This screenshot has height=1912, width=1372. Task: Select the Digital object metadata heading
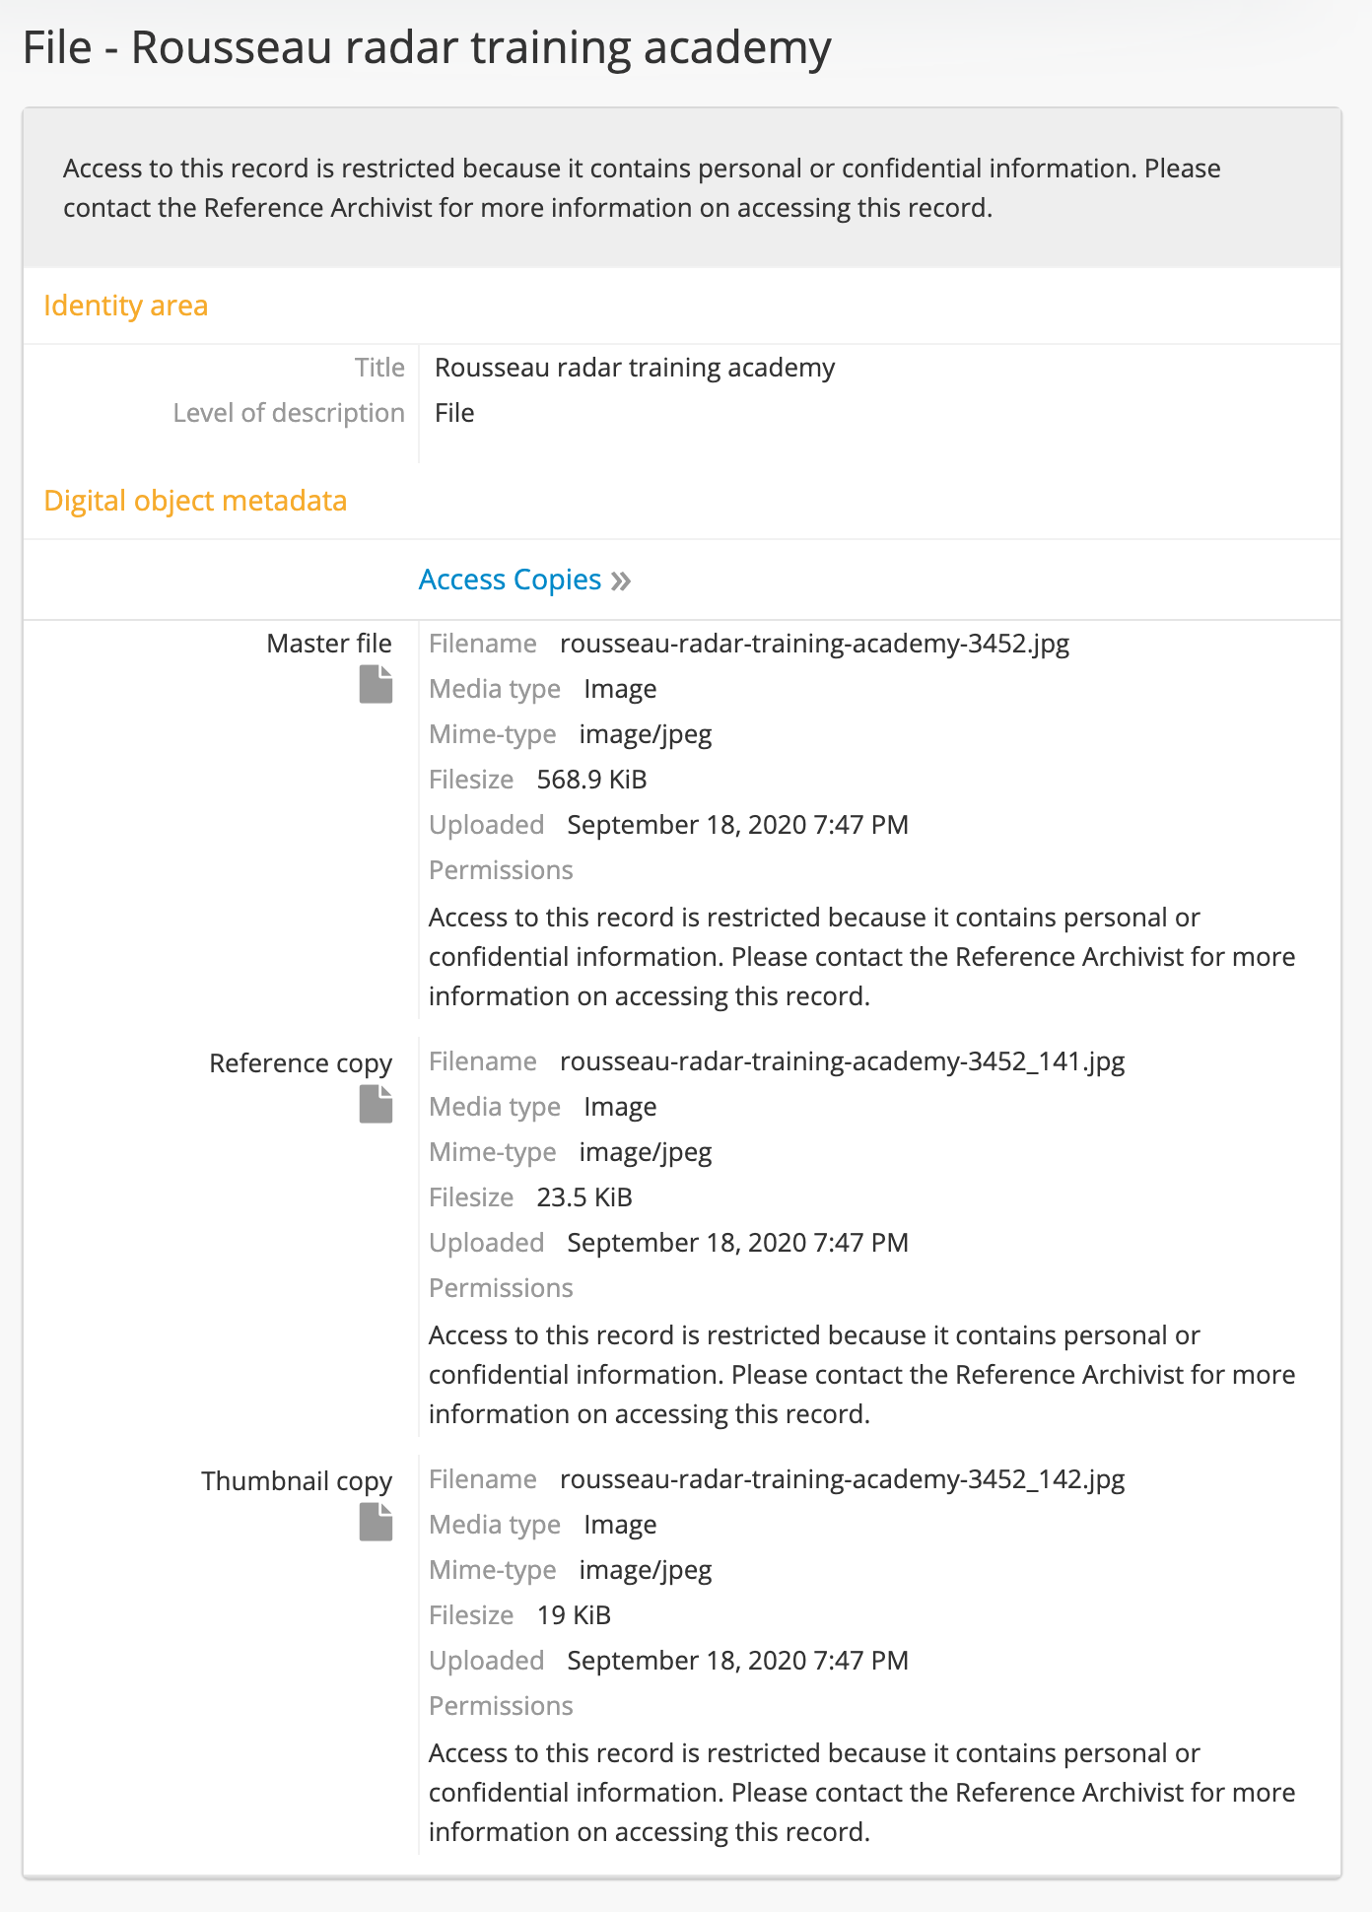click(195, 501)
